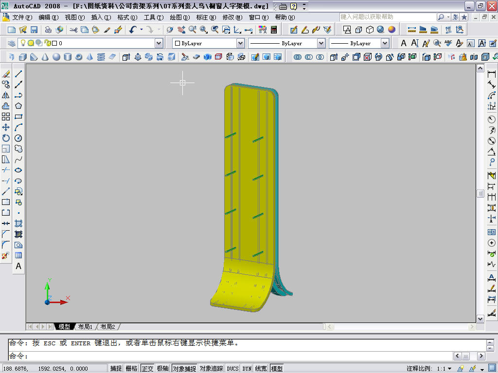Open the Hatch tool
This screenshot has height=373, width=498.
[x=18, y=223]
